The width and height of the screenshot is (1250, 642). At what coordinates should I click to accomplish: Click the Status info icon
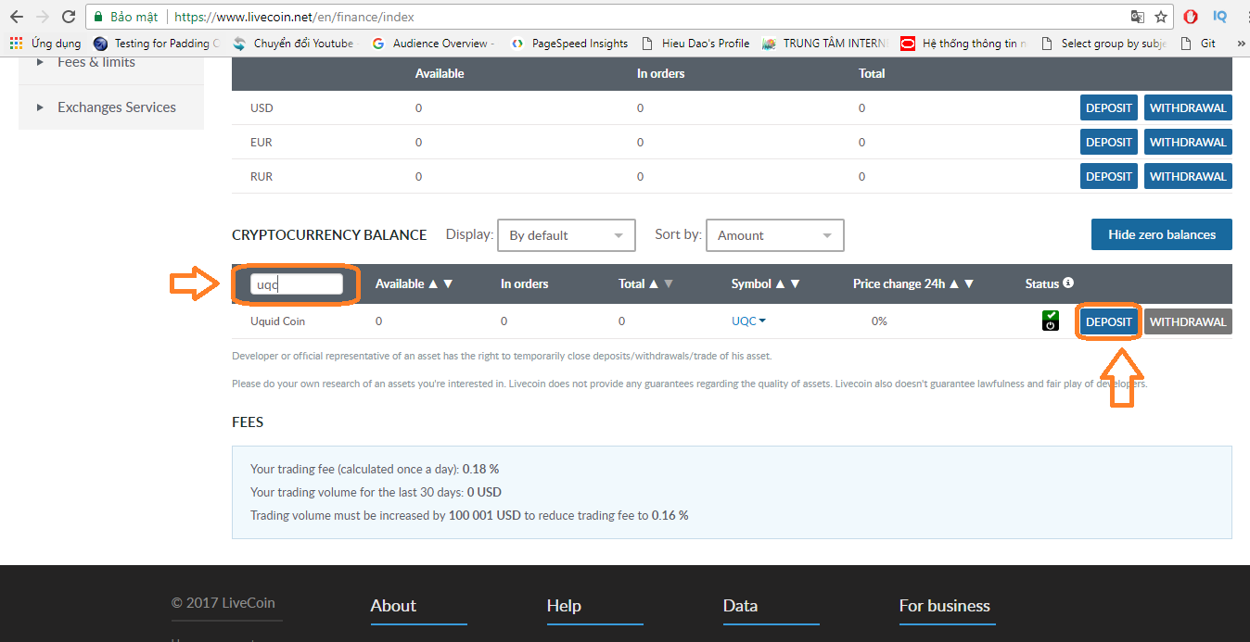pyautogui.click(x=1068, y=283)
